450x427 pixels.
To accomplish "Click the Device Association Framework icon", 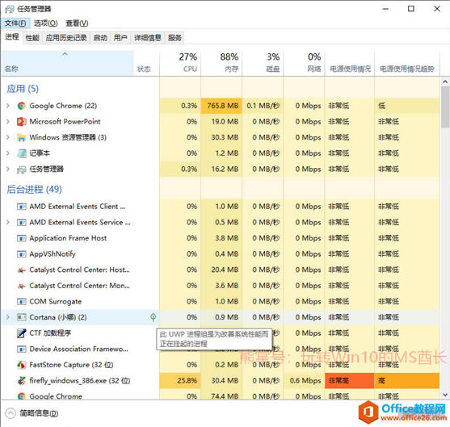I will pyautogui.click(x=21, y=350).
